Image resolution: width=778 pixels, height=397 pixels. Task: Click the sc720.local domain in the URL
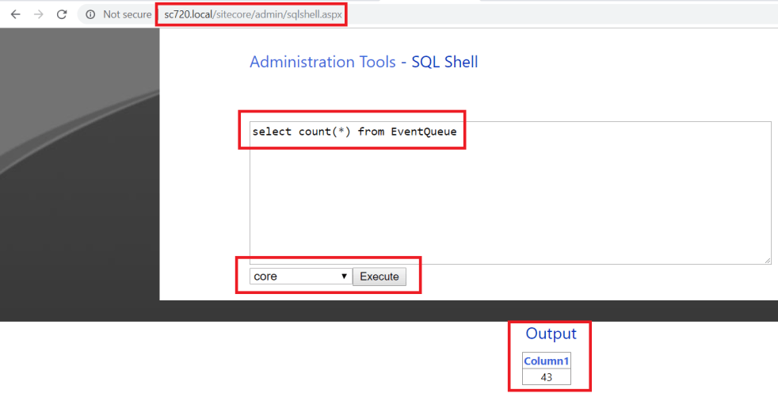(188, 14)
